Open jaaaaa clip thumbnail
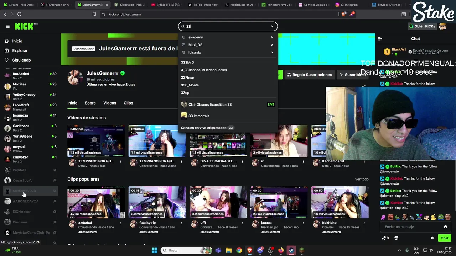The width and height of the screenshot is (456, 256). tap(279, 202)
